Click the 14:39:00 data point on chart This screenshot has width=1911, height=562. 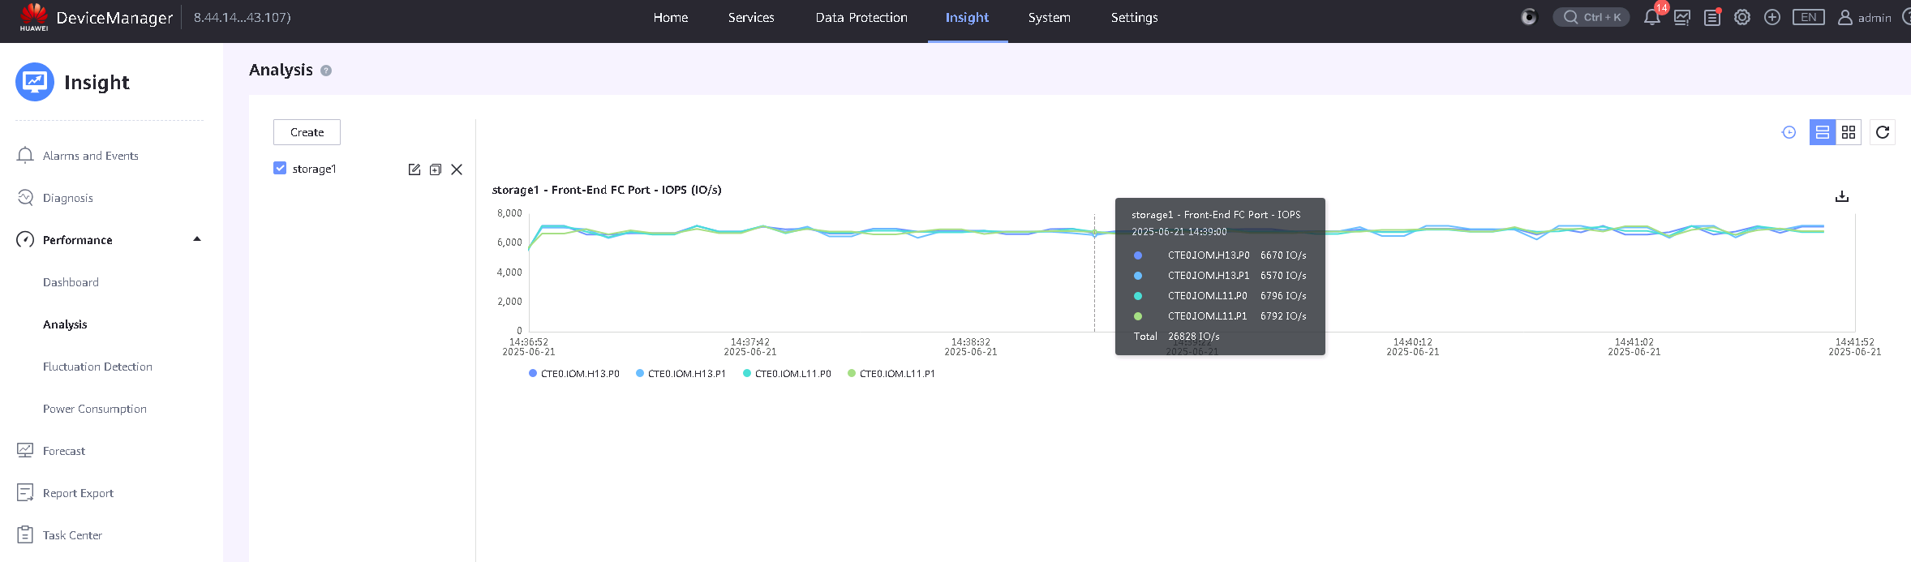[x=1094, y=233]
